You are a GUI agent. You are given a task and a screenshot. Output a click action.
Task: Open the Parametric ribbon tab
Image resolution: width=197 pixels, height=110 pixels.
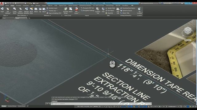pos(26,5)
